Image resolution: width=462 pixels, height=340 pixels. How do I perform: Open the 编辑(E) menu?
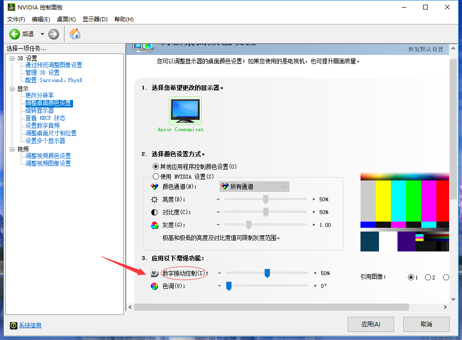coord(41,19)
